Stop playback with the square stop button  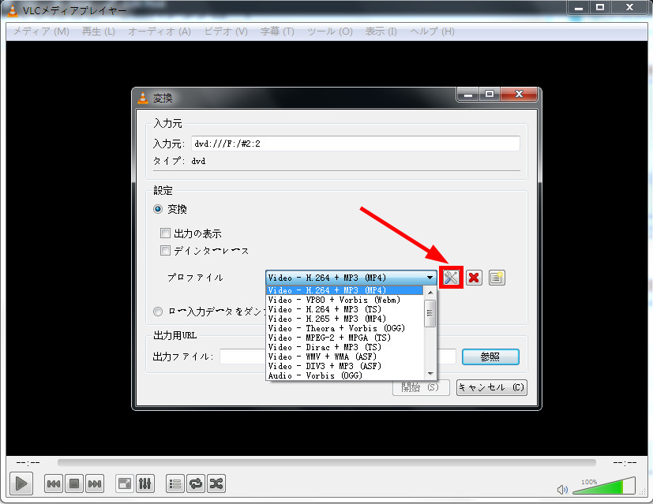click(74, 483)
